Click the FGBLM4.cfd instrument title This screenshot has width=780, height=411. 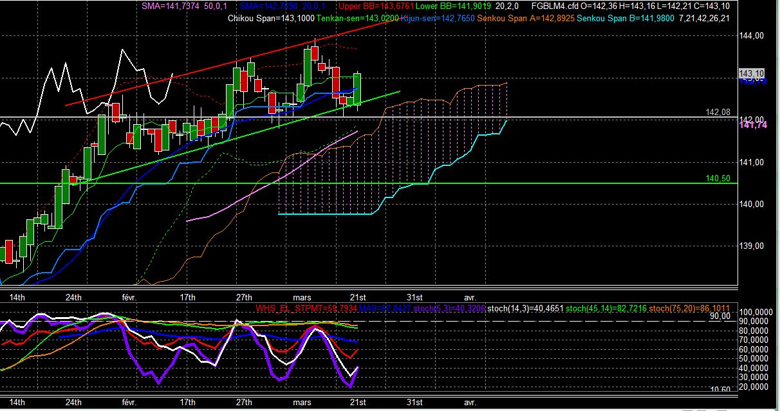tap(555, 6)
